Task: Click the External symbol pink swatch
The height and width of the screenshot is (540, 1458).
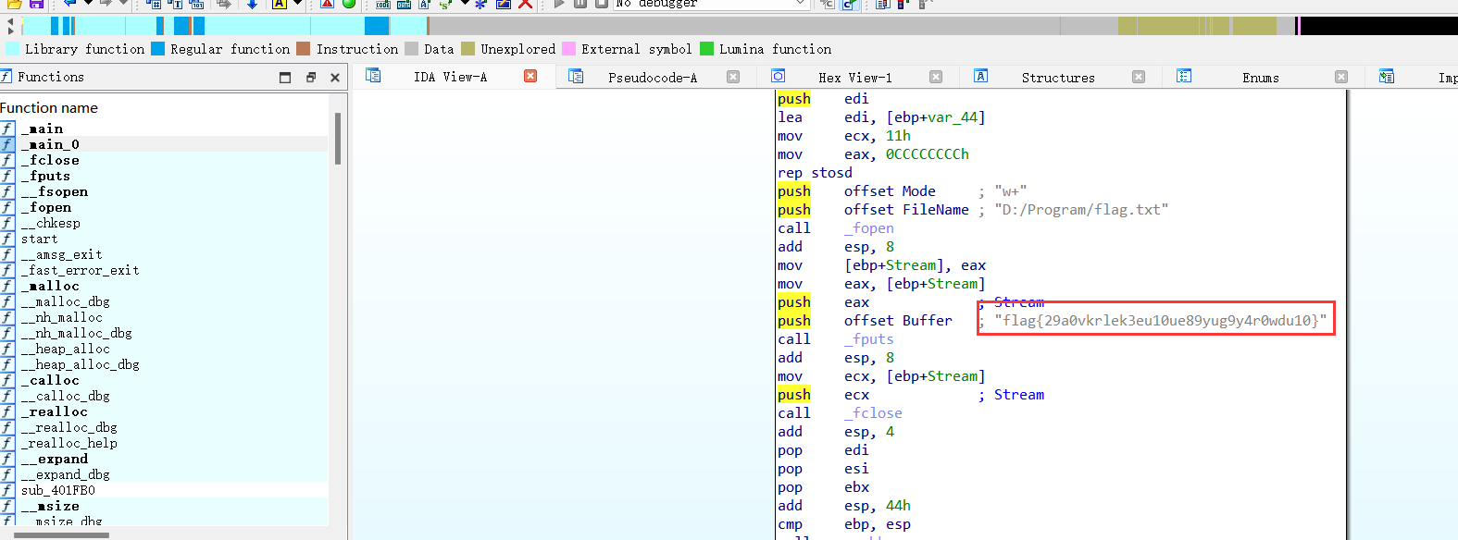Action: click(x=568, y=49)
